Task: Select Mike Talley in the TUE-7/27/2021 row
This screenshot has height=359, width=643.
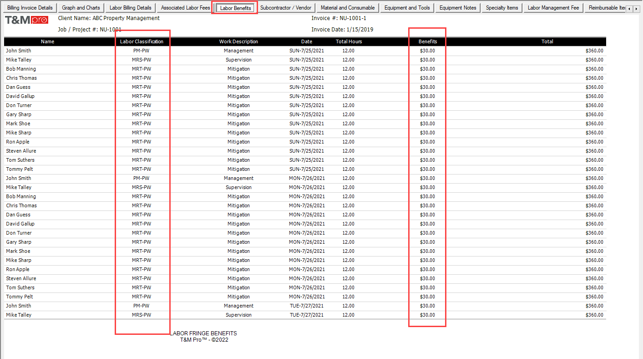Action: pos(19,315)
